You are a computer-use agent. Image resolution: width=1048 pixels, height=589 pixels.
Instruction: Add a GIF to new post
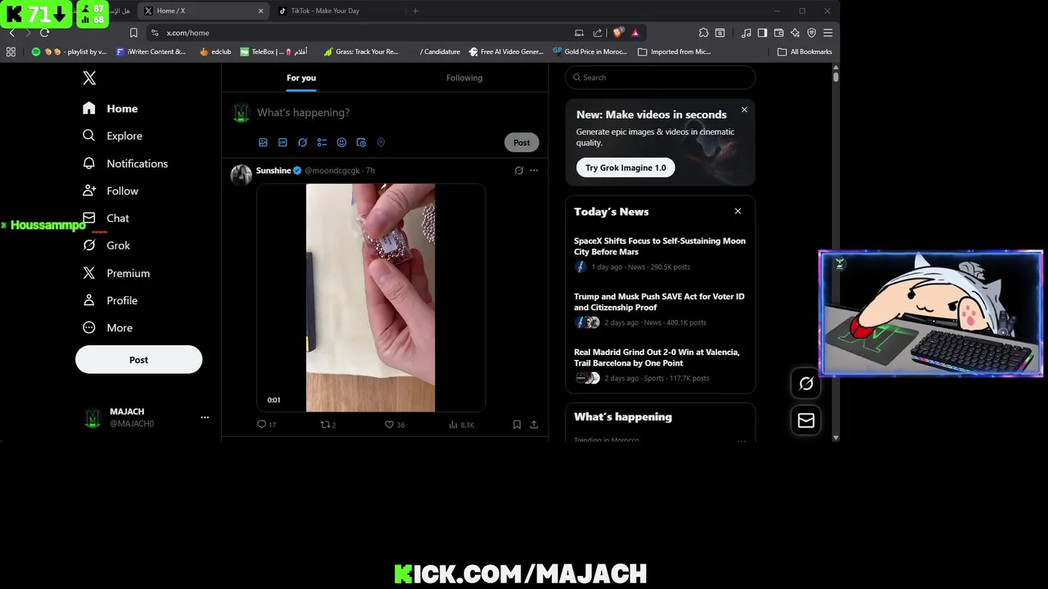point(282,142)
